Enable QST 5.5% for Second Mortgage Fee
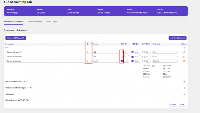 [143, 52]
